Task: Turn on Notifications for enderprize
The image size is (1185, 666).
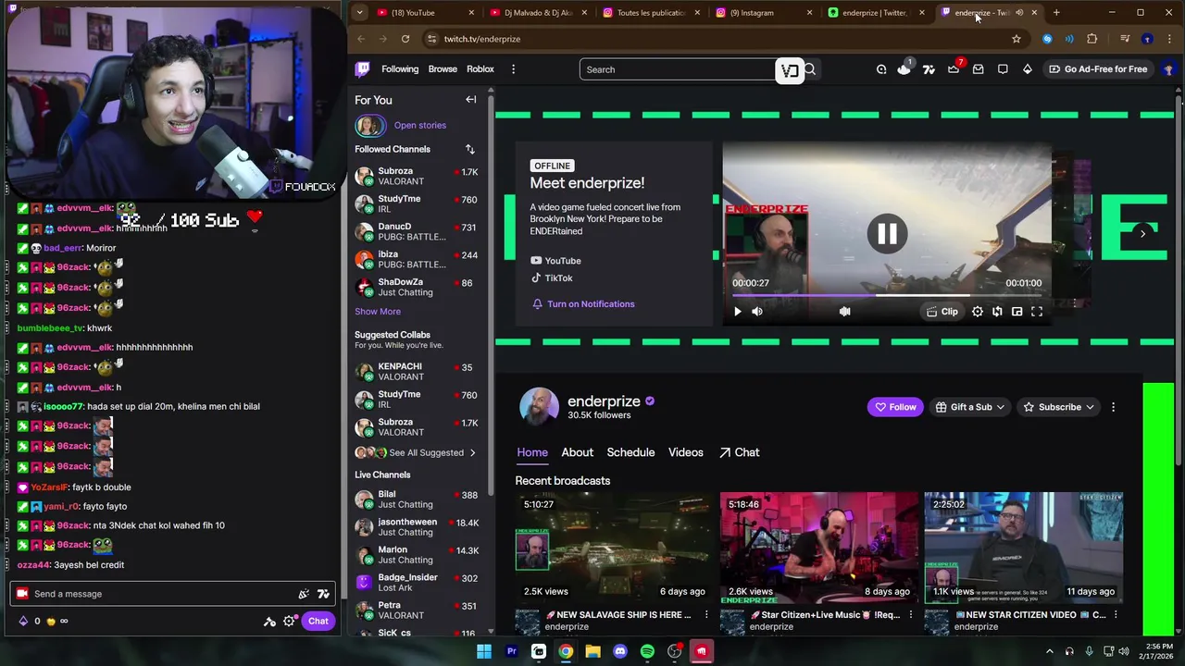Action: tap(583, 304)
